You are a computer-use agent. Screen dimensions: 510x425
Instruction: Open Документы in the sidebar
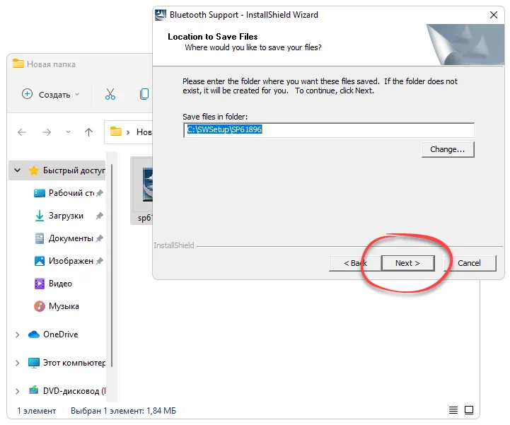pyautogui.click(x=64, y=238)
